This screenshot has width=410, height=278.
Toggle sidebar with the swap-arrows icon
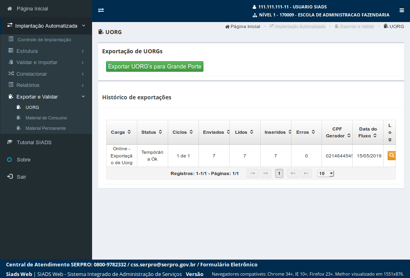tap(101, 10)
